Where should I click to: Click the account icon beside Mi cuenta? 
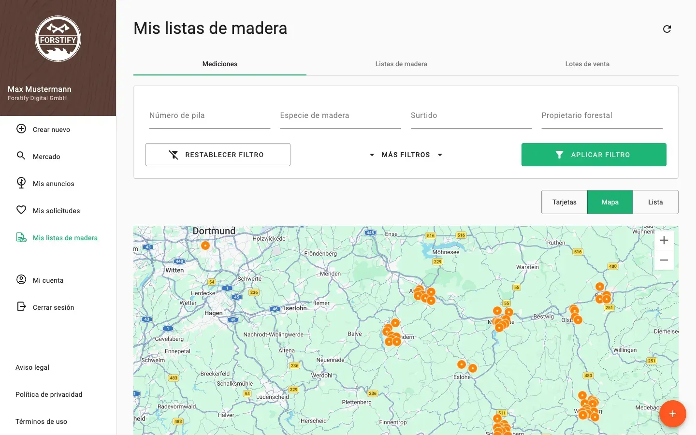pyautogui.click(x=21, y=279)
